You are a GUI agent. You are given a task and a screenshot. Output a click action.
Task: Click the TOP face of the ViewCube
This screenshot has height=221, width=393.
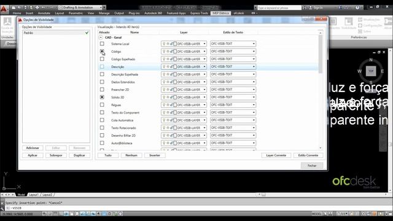tap(371, 71)
